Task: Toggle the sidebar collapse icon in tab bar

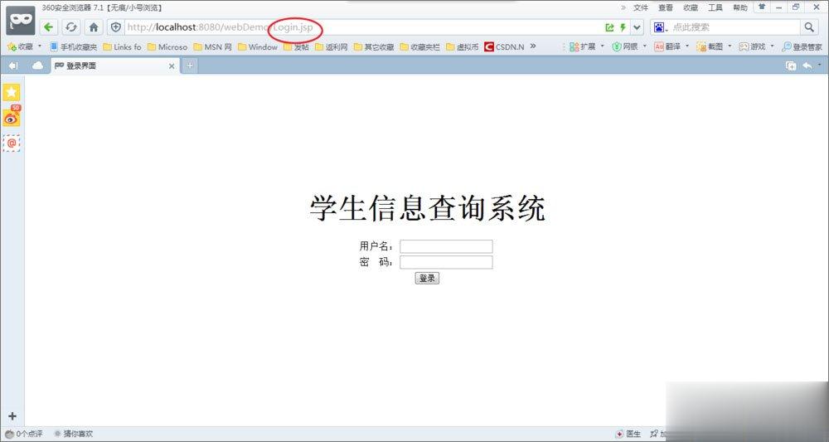Action: coord(13,66)
